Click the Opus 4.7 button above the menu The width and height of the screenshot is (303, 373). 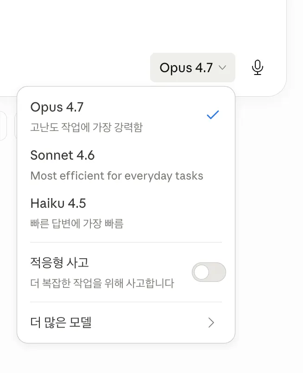click(192, 67)
